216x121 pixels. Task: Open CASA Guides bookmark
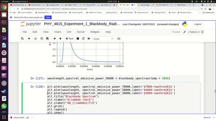[x=127, y=12]
